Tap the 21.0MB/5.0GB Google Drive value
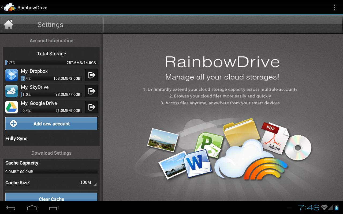The height and width of the screenshot is (214, 343). coord(68,110)
